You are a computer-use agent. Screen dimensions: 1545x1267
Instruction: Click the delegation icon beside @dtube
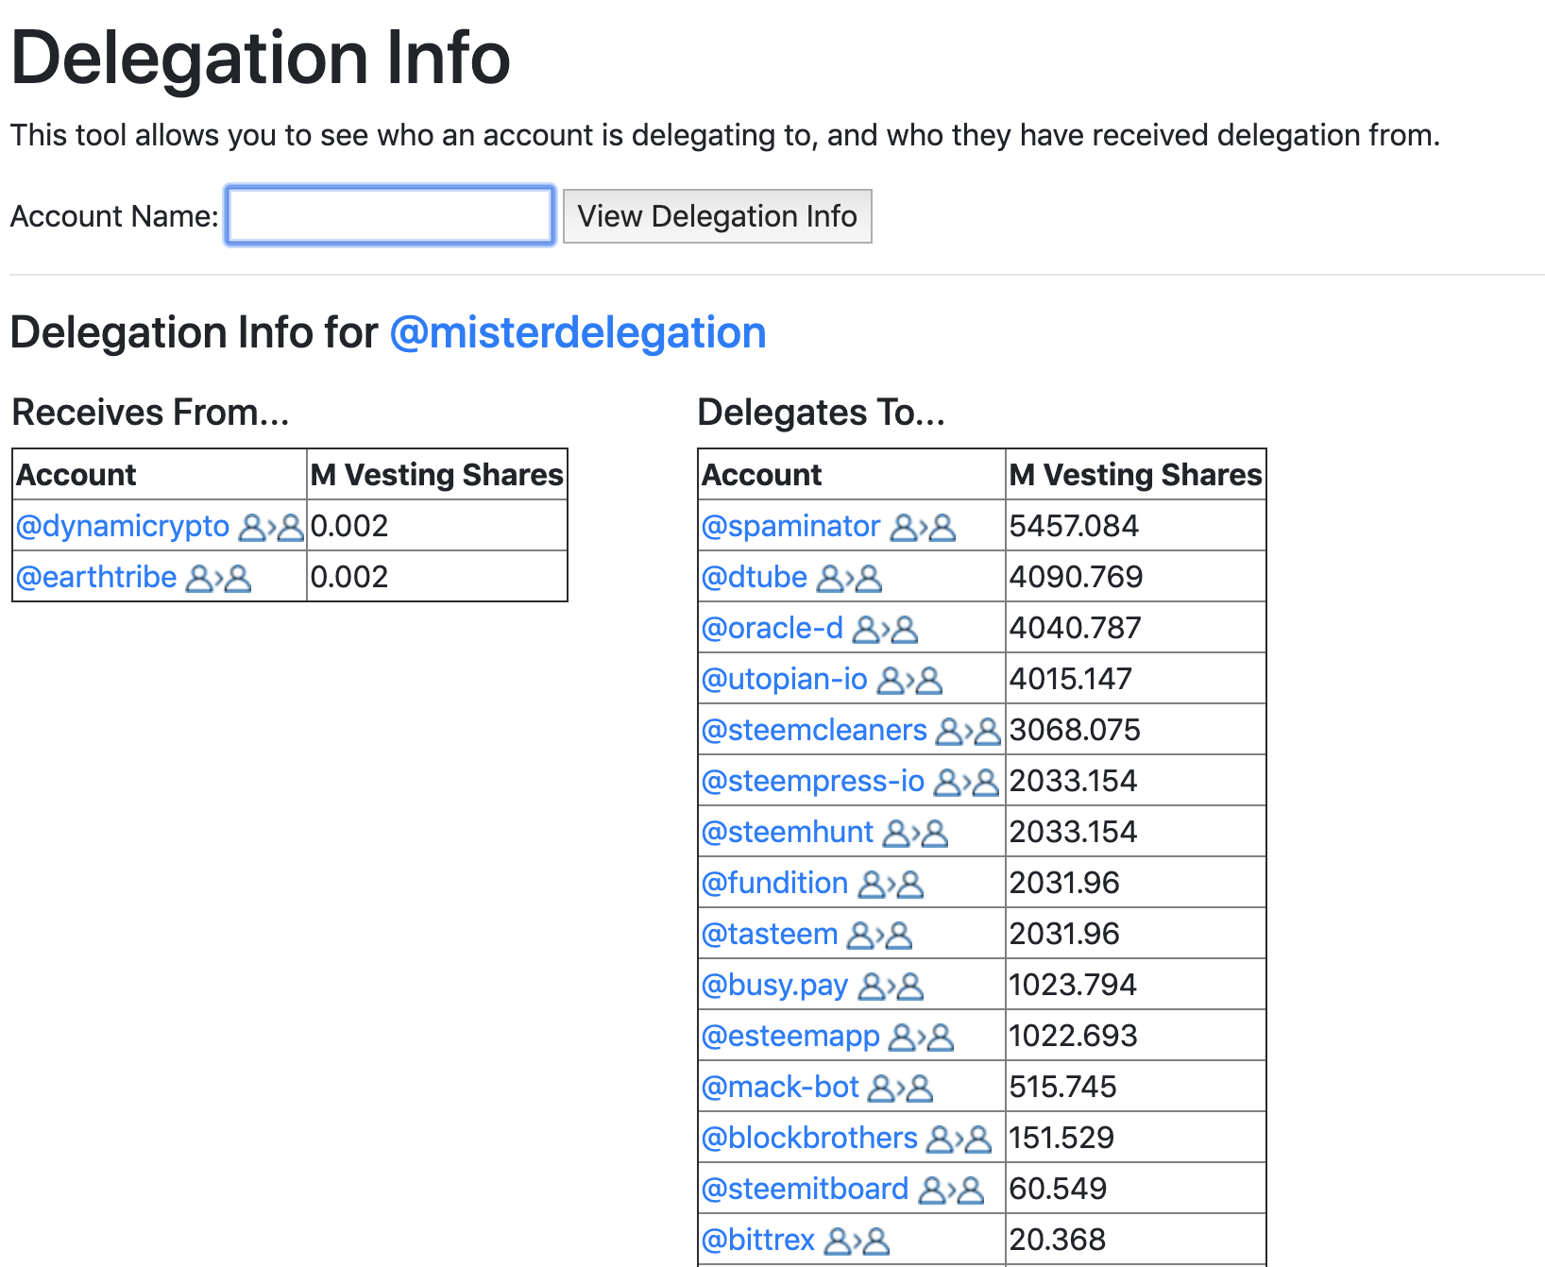(x=849, y=578)
